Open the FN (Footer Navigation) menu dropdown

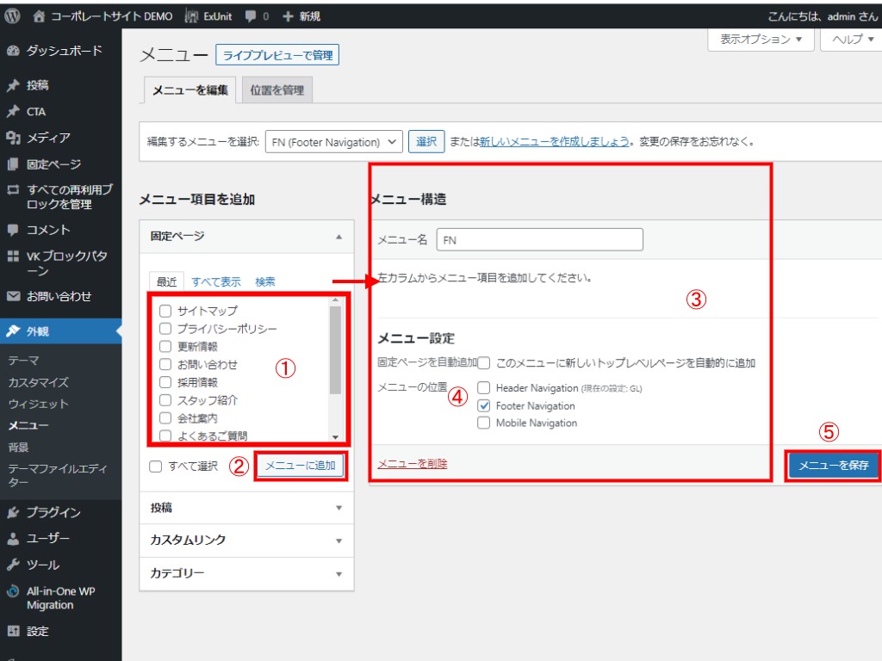(x=333, y=142)
